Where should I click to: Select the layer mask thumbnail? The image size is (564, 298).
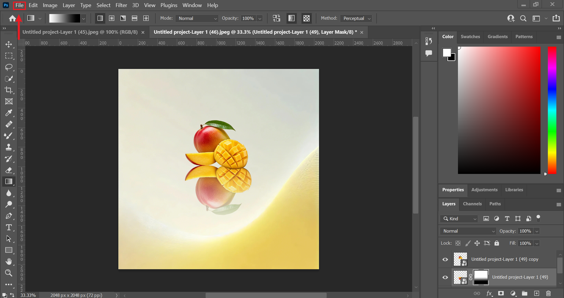tap(481, 277)
